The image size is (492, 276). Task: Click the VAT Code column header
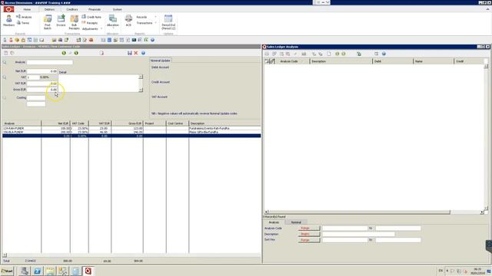click(x=79, y=123)
